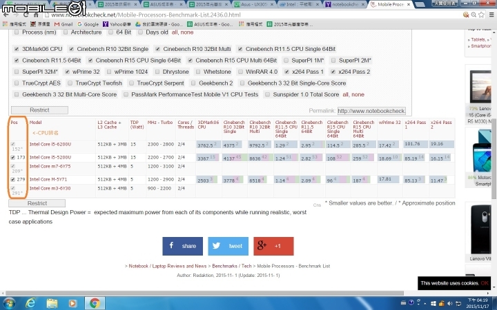Open the Google Drive bookmark
This screenshot has height=310, width=497.
click(x=159, y=24)
